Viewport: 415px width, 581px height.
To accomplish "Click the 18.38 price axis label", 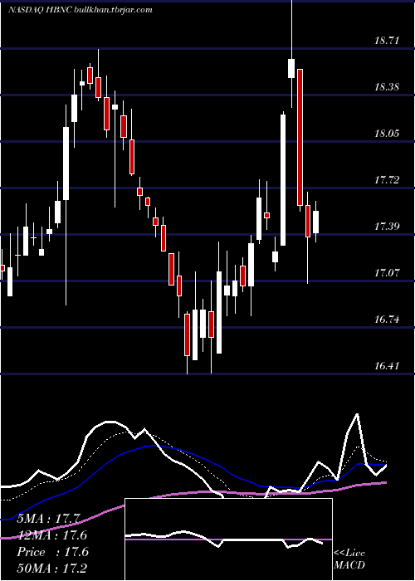I will tap(387, 87).
